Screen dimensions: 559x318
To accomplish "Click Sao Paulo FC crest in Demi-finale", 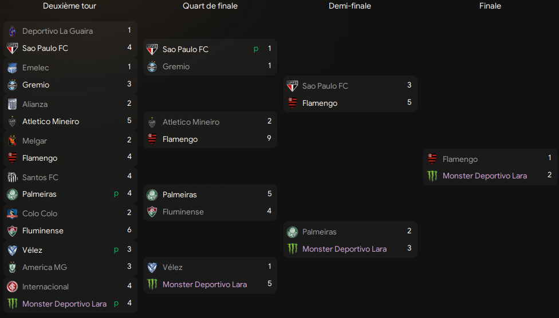I will coord(292,86).
